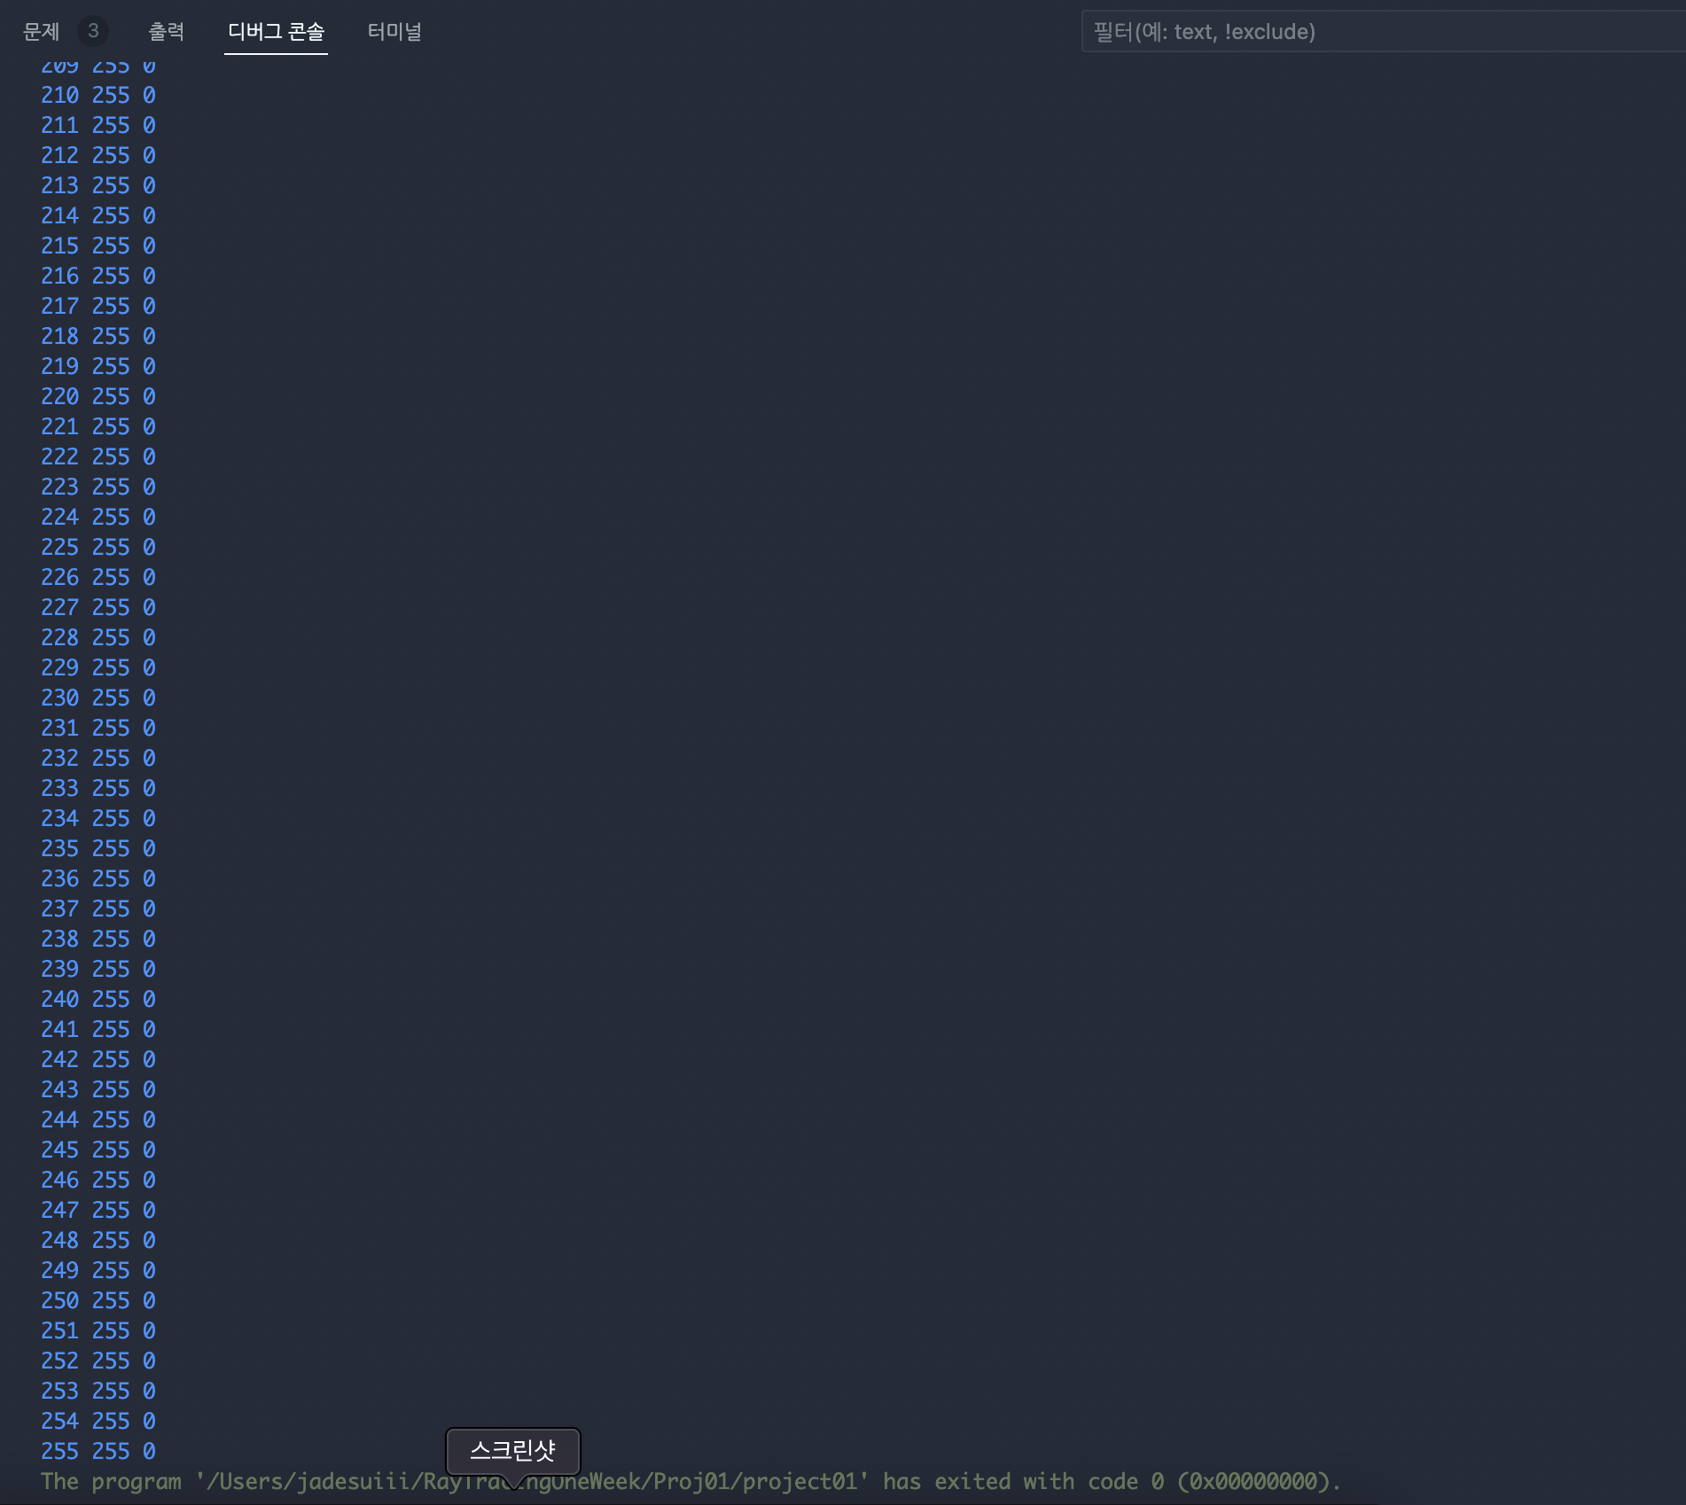
Task: Click the output line "252 255 0"
Action: click(x=98, y=1361)
